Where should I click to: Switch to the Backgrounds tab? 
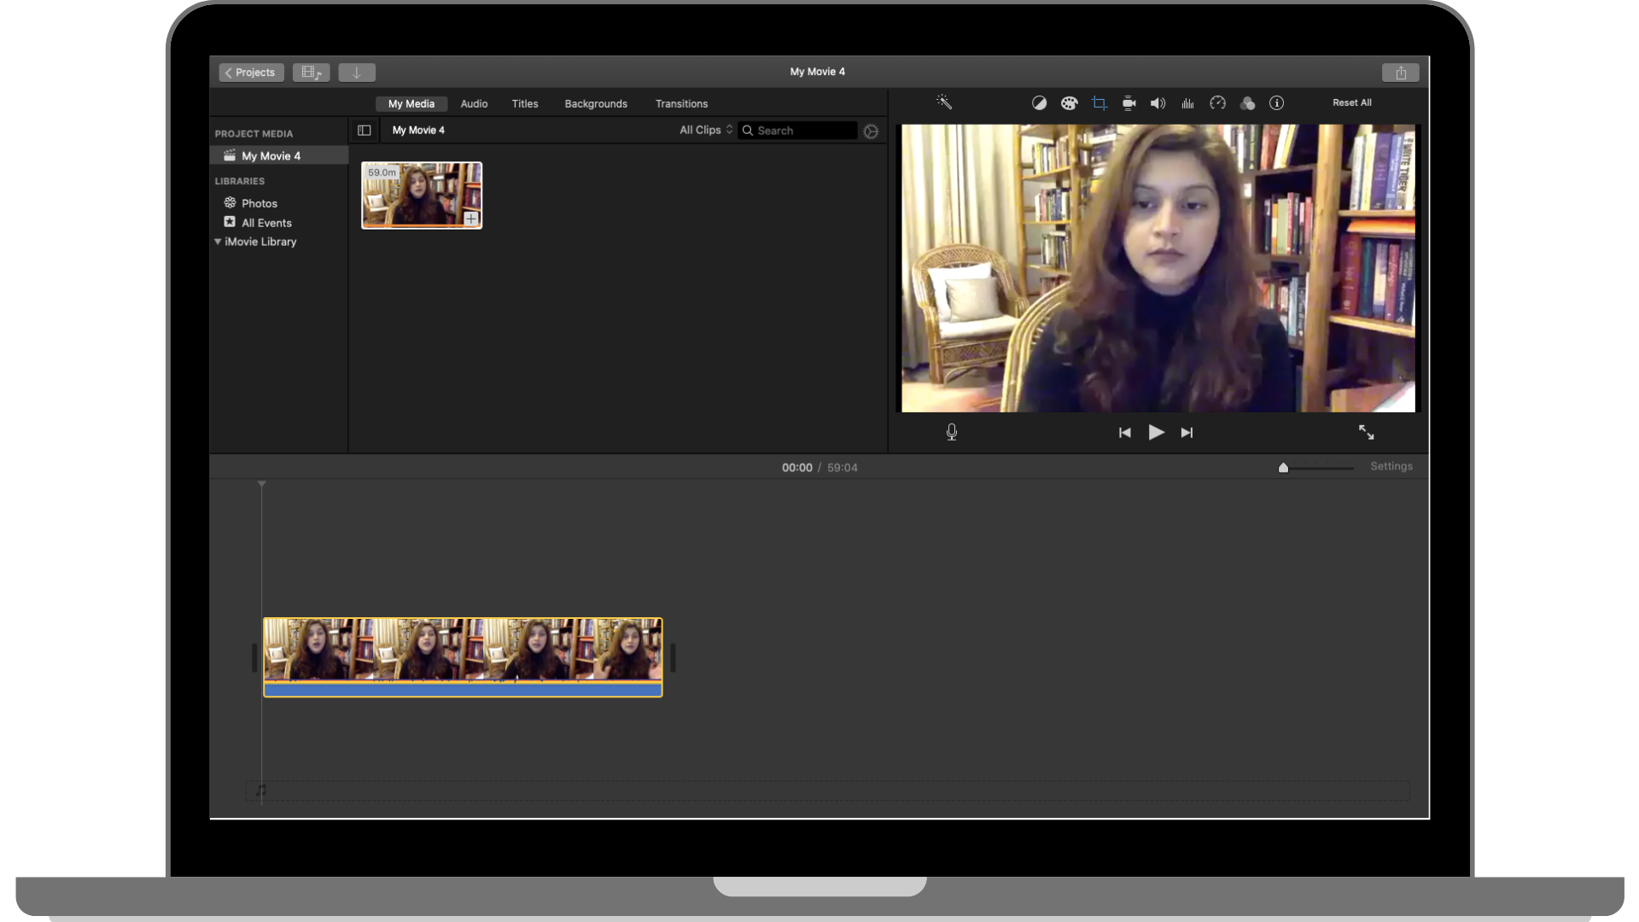[596, 104]
